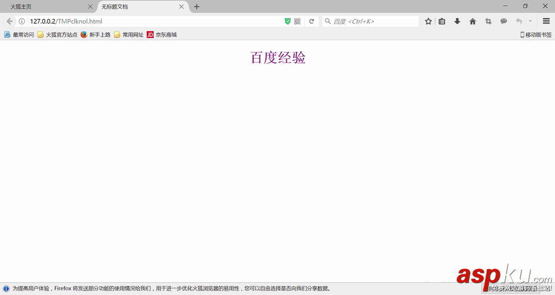Open 新手上路 bookmark

point(95,35)
